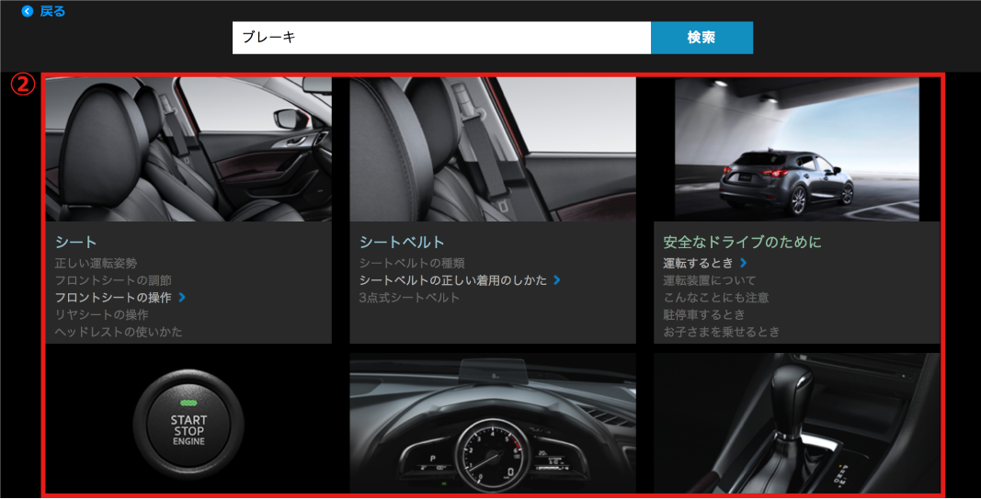The width and height of the screenshot is (981, 499).
Task: Open the instrument cluster gauge image
Action: click(x=493, y=424)
